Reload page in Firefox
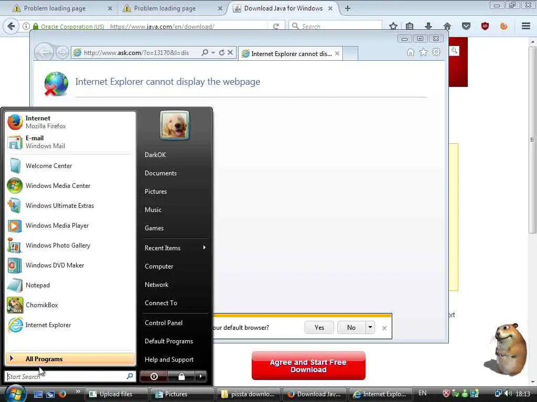This screenshot has width=537, height=402. click(276, 26)
